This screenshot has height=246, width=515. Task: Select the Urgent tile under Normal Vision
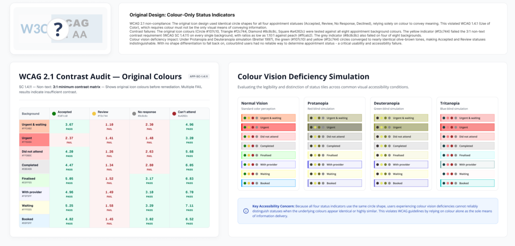268,127
